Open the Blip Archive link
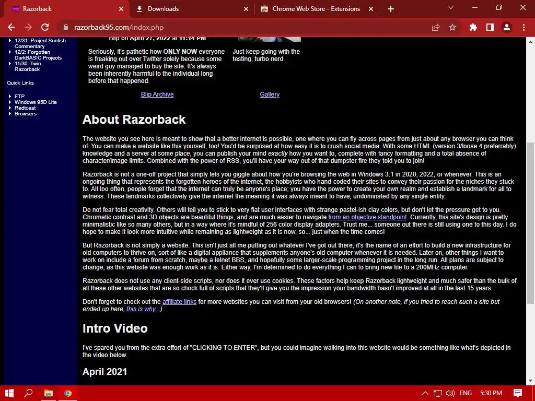535x401 pixels. [157, 95]
